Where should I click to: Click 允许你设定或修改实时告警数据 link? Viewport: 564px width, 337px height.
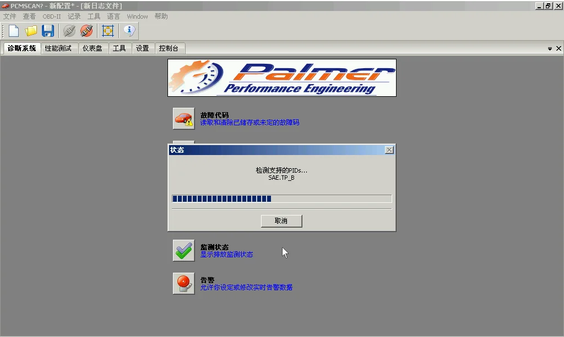point(246,288)
